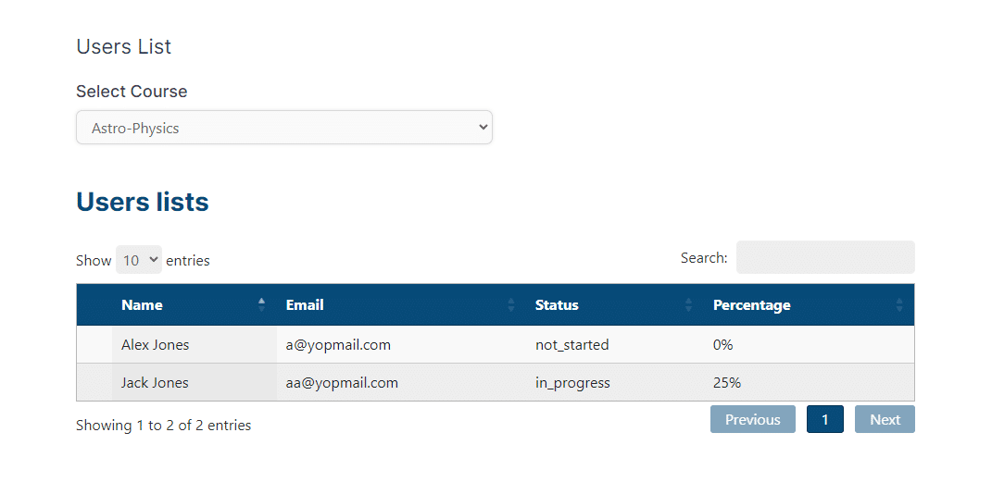Click the aa@yopmail.com email cell
This screenshot has width=992, height=482.
(402, 383)
